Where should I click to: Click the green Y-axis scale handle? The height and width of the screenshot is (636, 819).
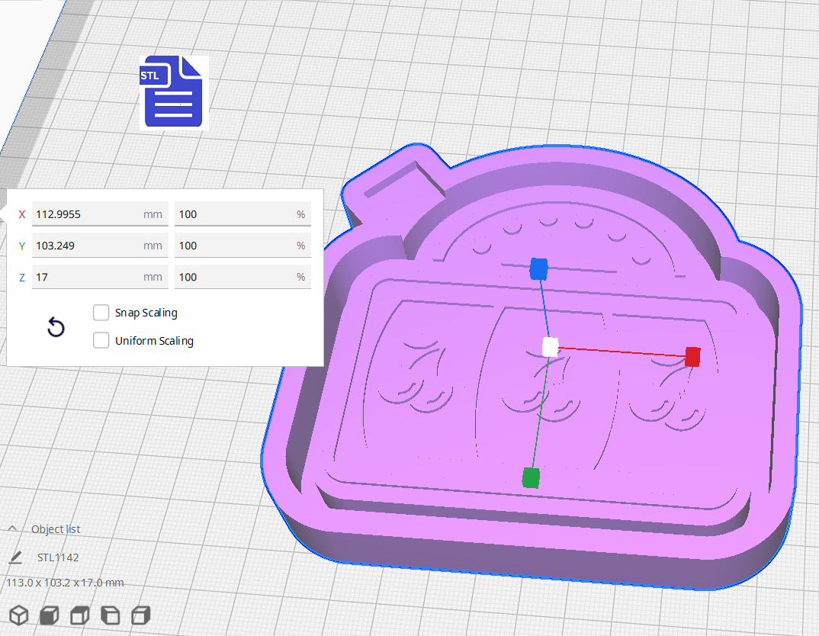(530, 477)
